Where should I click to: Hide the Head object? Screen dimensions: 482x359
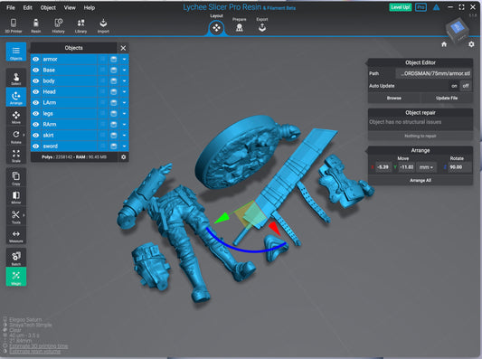tap(36, 92)
